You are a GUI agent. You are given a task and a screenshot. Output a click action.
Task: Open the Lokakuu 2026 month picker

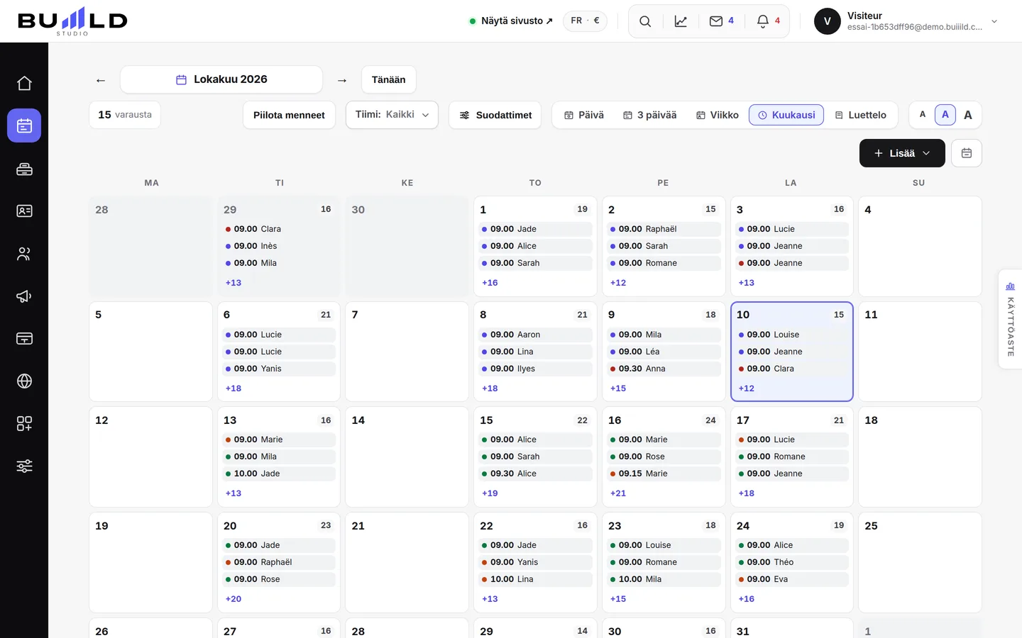[x=221, y=79]
